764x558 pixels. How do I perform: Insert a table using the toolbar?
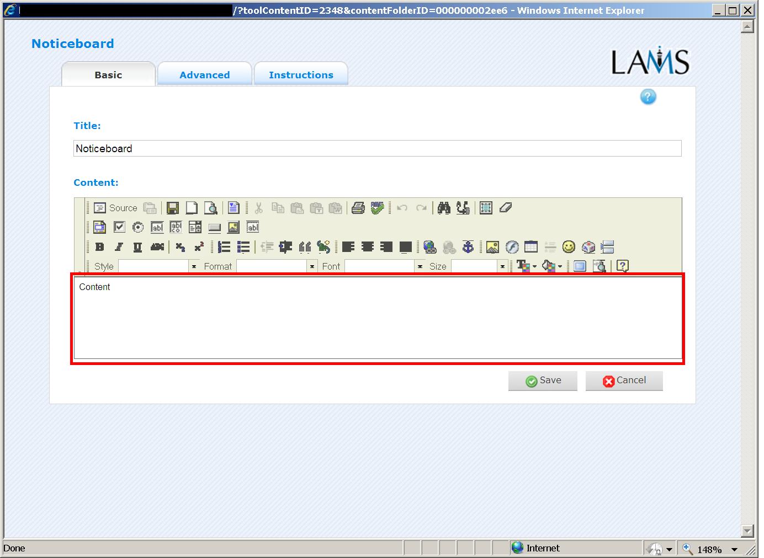(x=531, y=247)
